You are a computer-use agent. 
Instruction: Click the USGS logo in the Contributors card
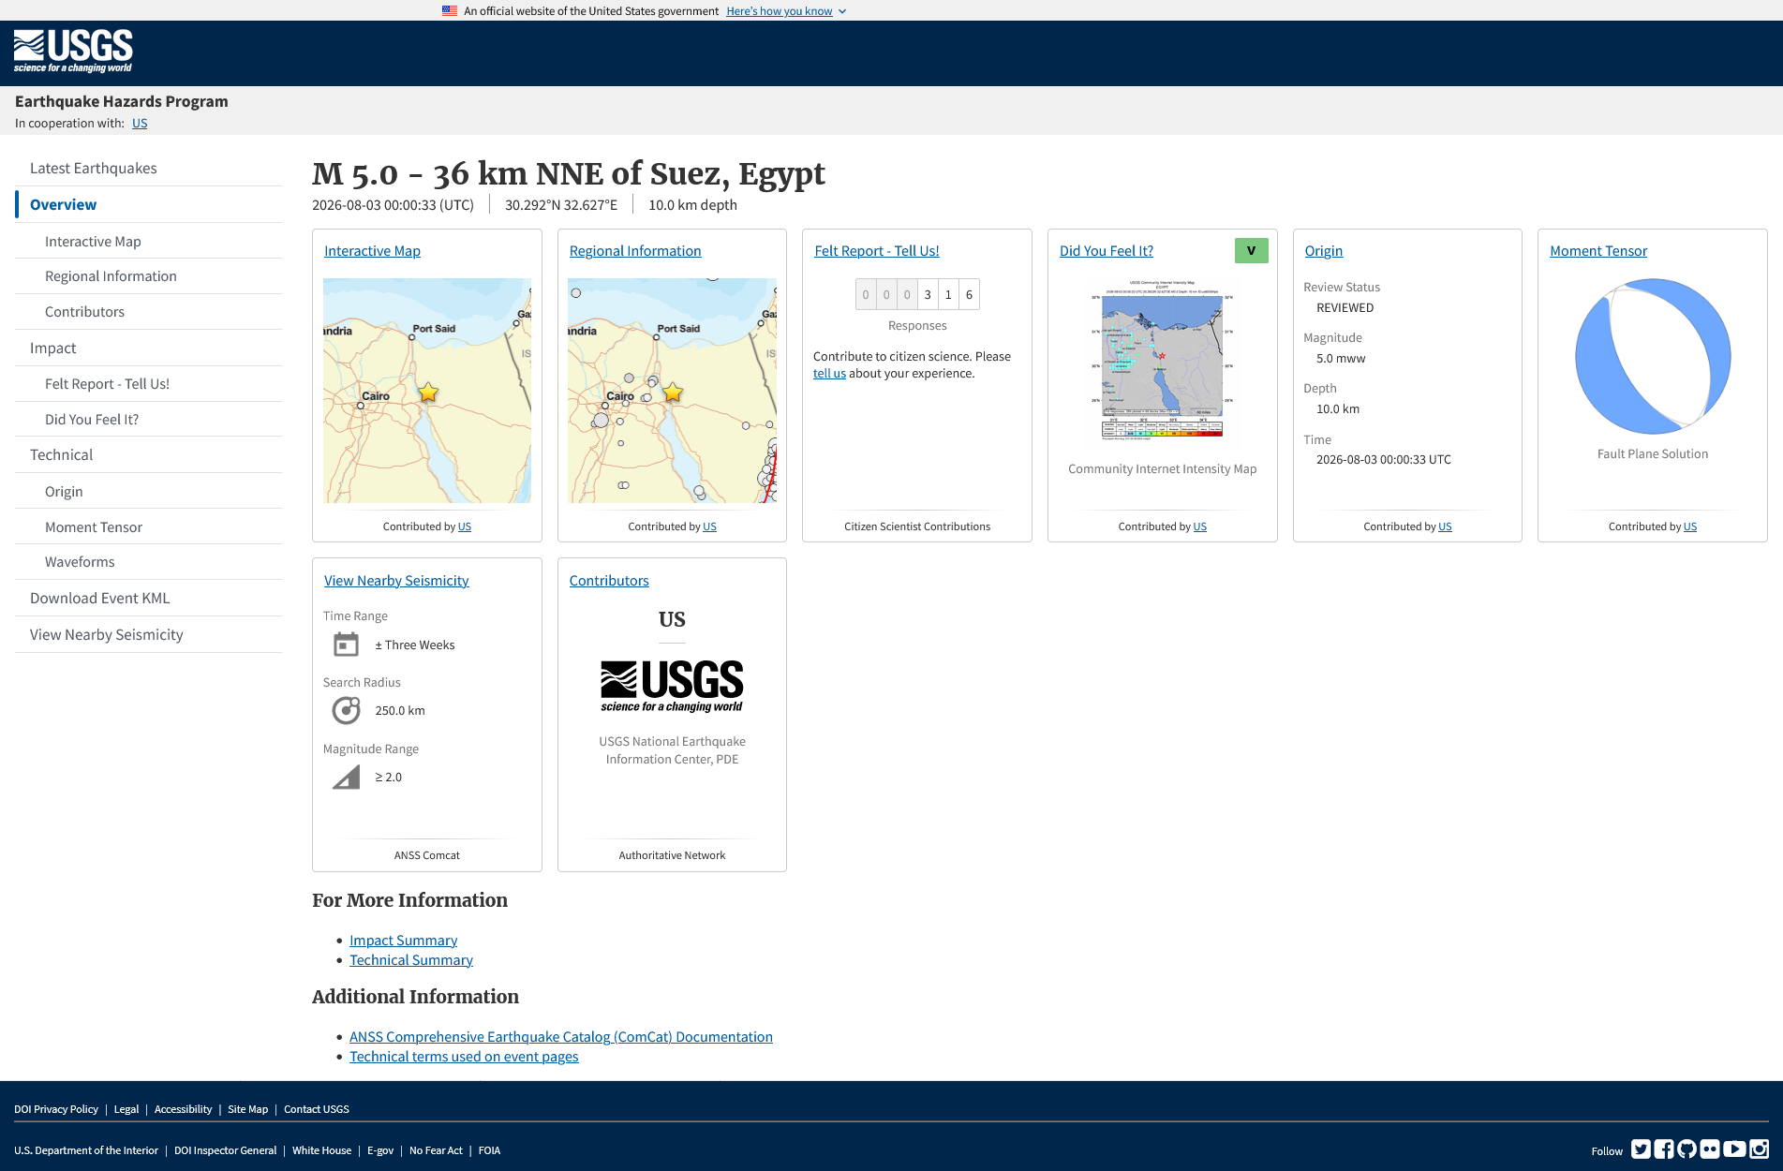[x=672, y=686]
